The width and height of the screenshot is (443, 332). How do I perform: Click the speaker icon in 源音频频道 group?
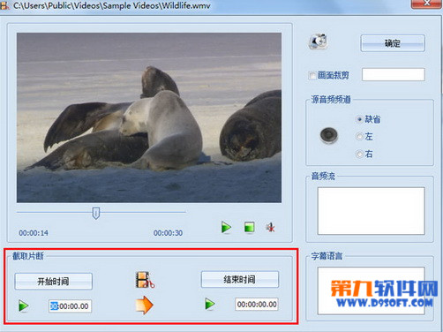329,136
